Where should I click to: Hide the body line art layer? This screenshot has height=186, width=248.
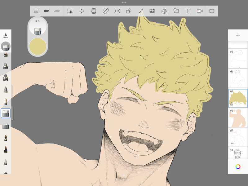click(x=232, y=72)
